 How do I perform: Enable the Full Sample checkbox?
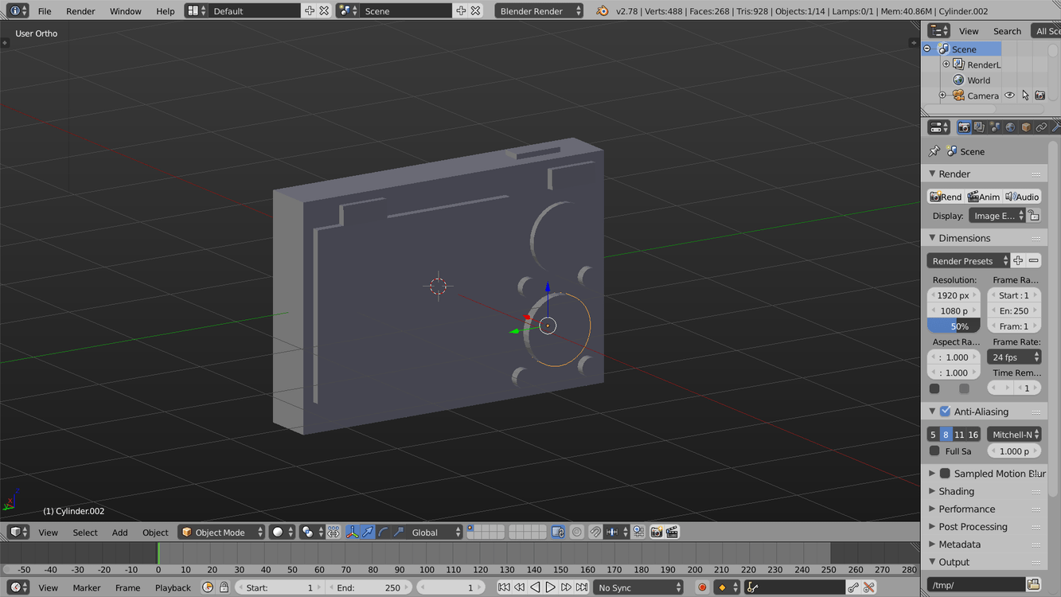935,451
